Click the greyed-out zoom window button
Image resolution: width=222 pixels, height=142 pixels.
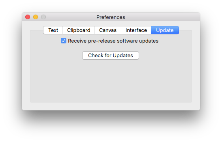43,17
